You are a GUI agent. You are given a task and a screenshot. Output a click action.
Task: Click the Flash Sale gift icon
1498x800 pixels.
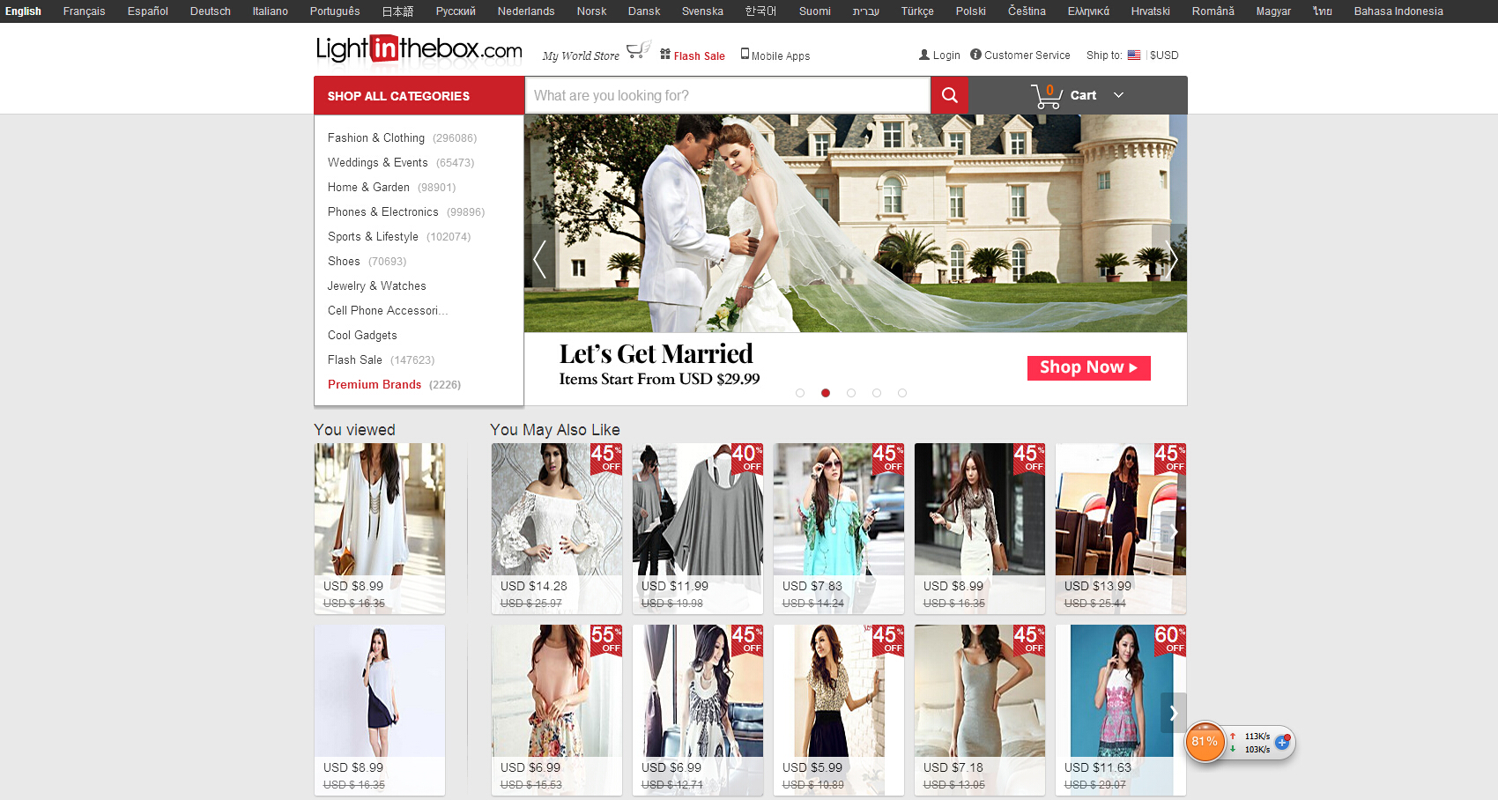pos(665,54)
